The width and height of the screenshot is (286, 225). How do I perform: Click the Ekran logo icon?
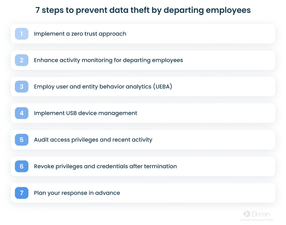pyautogui.click(x=246, y=214)
